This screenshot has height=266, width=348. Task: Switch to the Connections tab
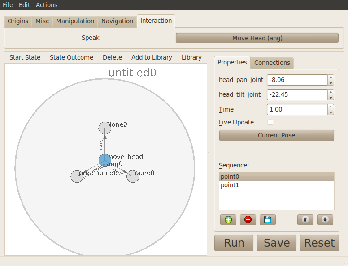tap(272, 63)
